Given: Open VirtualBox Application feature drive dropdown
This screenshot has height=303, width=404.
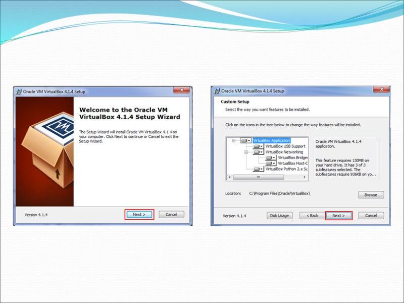Looking at the screenshot, I should pos(246,140).
